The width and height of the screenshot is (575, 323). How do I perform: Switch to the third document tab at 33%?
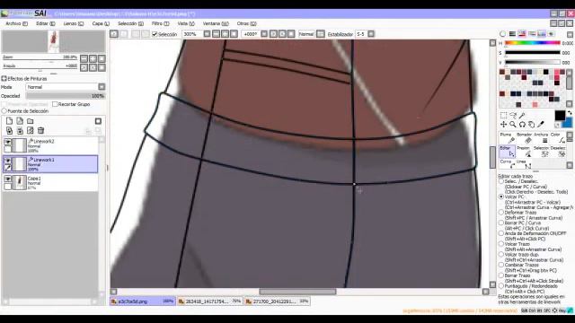tap(277, 301)
